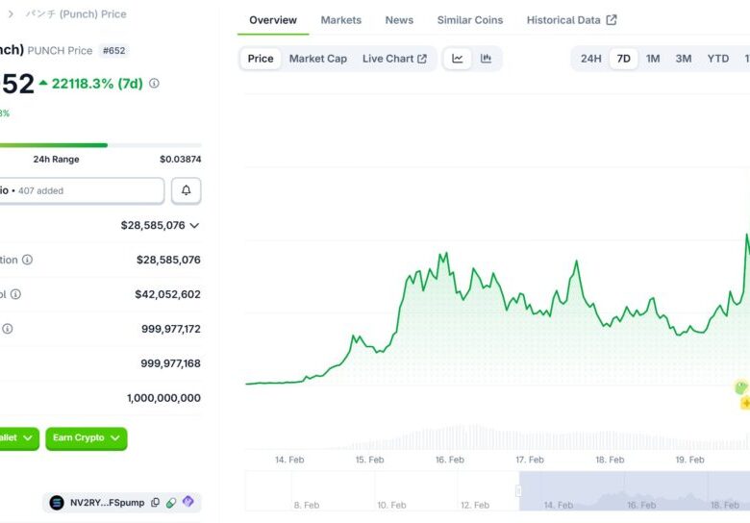The image size is (750, 523).
Task: Switch to line chart view icon
Action: click(x=458, y=59)
